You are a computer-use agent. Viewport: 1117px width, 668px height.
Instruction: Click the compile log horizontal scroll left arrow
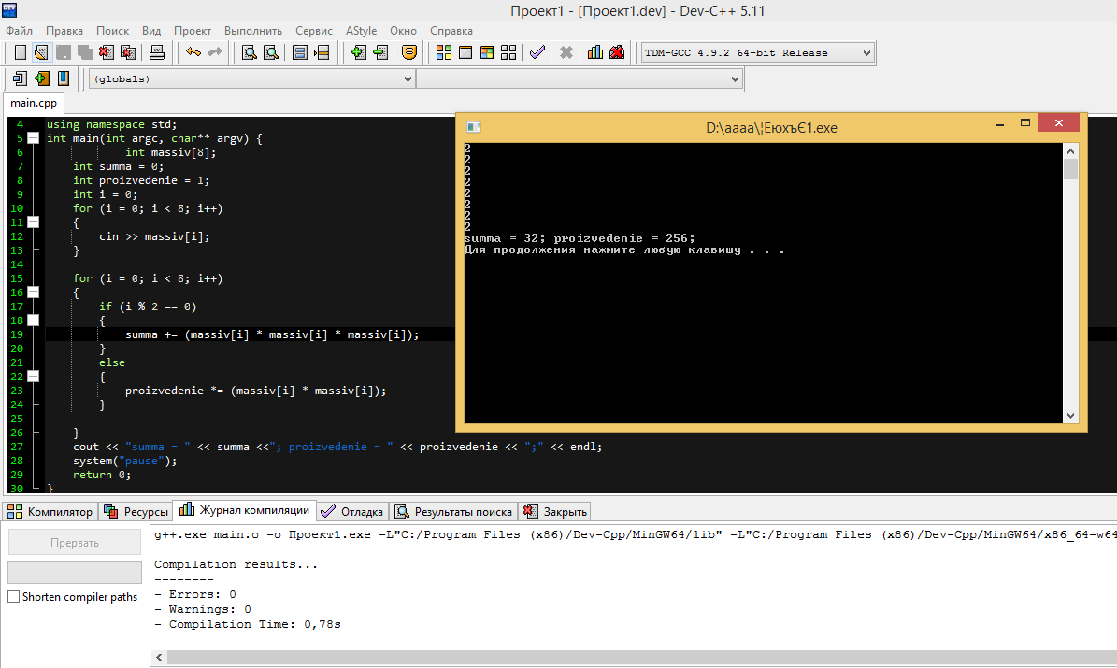click(159, 658)
